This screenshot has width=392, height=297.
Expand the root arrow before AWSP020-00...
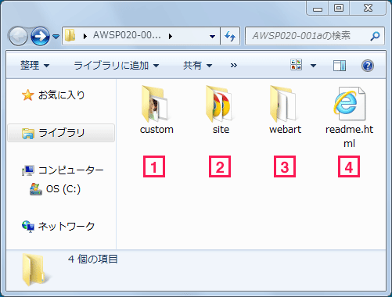[85, 36]
